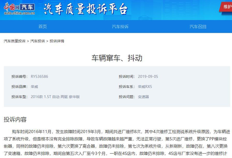
Task: Click the 投诉内容 section heading
Action: [15, 119]
